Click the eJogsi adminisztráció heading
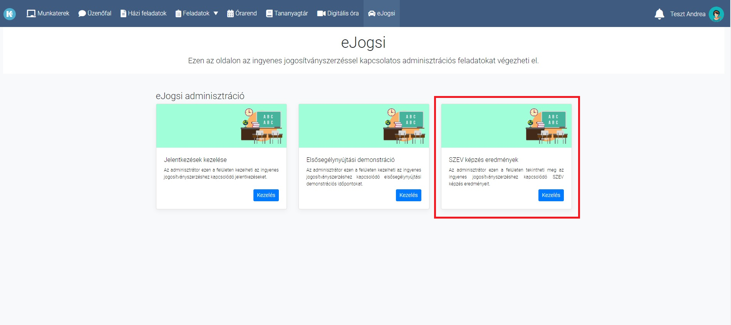Screen dimensions: 731x325 200,96
